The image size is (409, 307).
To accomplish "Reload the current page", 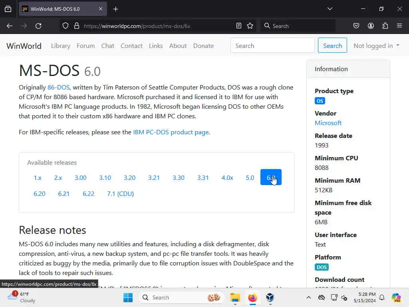I will click(x=38, y=26).
